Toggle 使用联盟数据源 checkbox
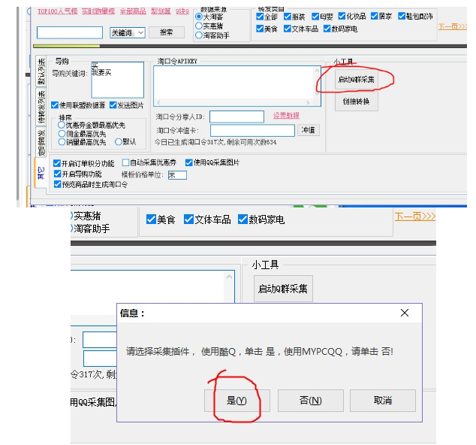The height and width of the screenshot is (445, 476). coord(55,105)
